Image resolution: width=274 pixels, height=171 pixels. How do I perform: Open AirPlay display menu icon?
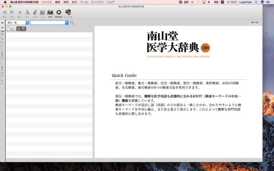click(x=204, y=2)
